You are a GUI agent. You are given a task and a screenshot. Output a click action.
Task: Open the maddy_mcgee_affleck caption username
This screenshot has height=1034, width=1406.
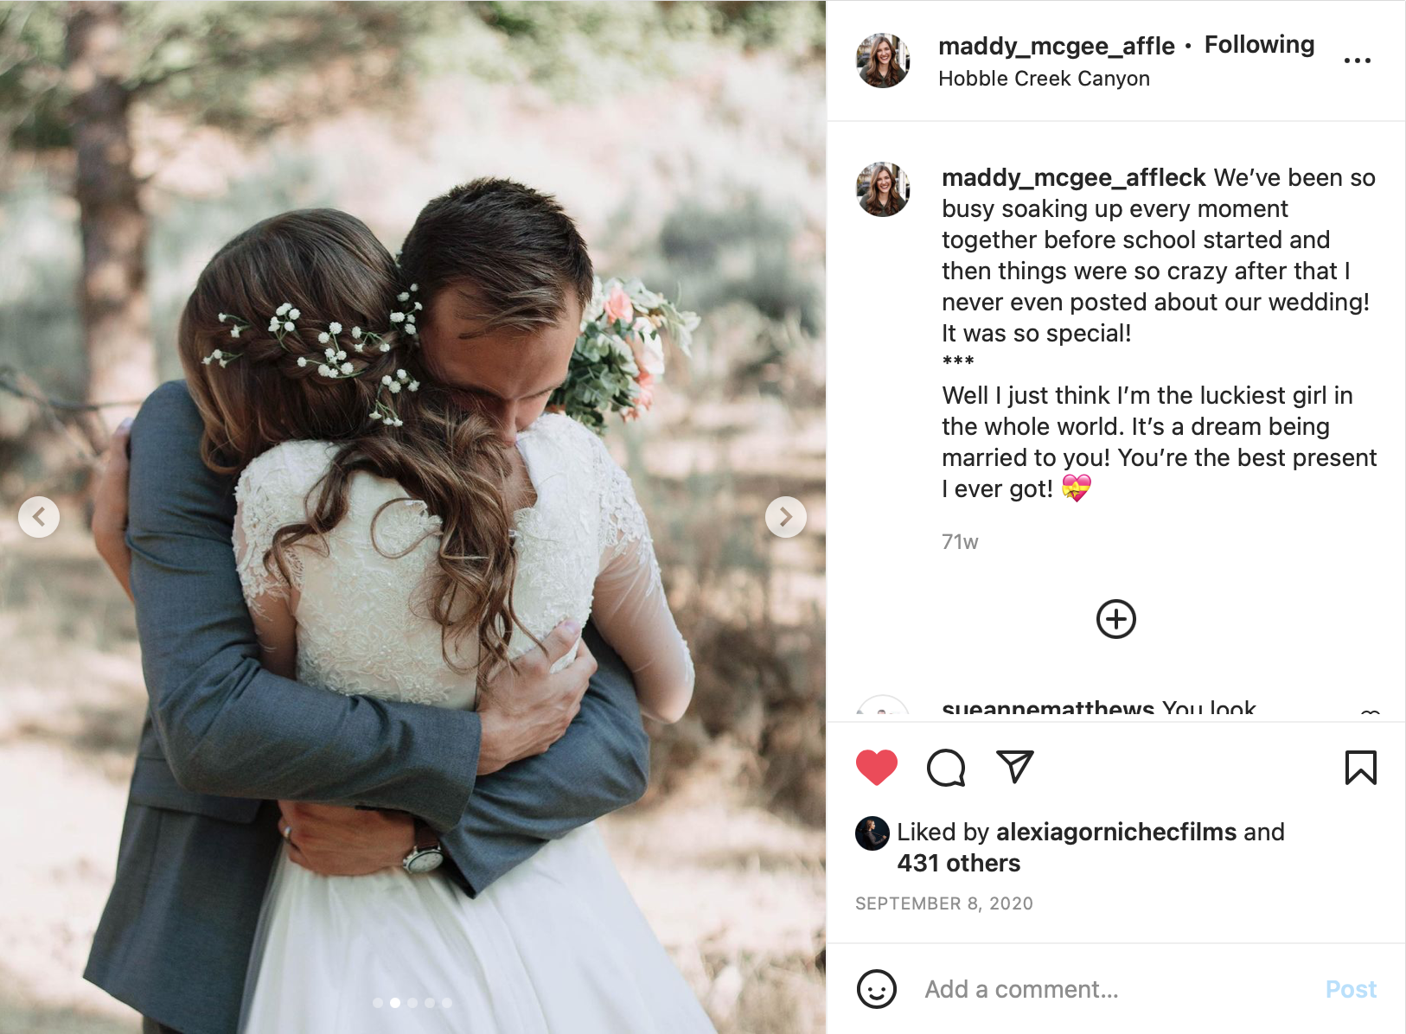[1073, 177]
